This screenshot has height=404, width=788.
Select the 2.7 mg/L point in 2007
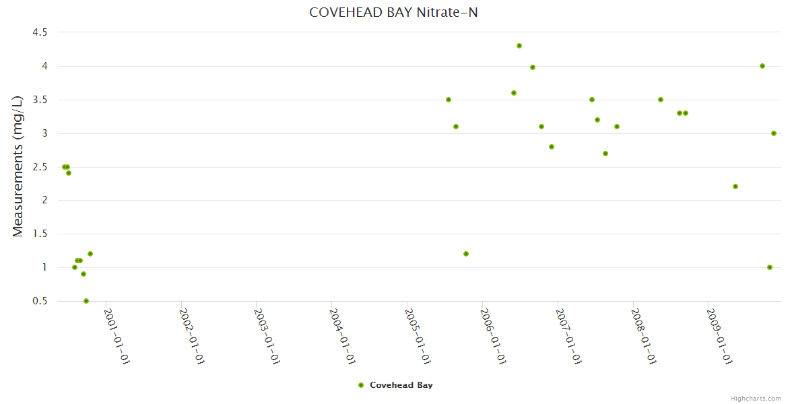605,154
